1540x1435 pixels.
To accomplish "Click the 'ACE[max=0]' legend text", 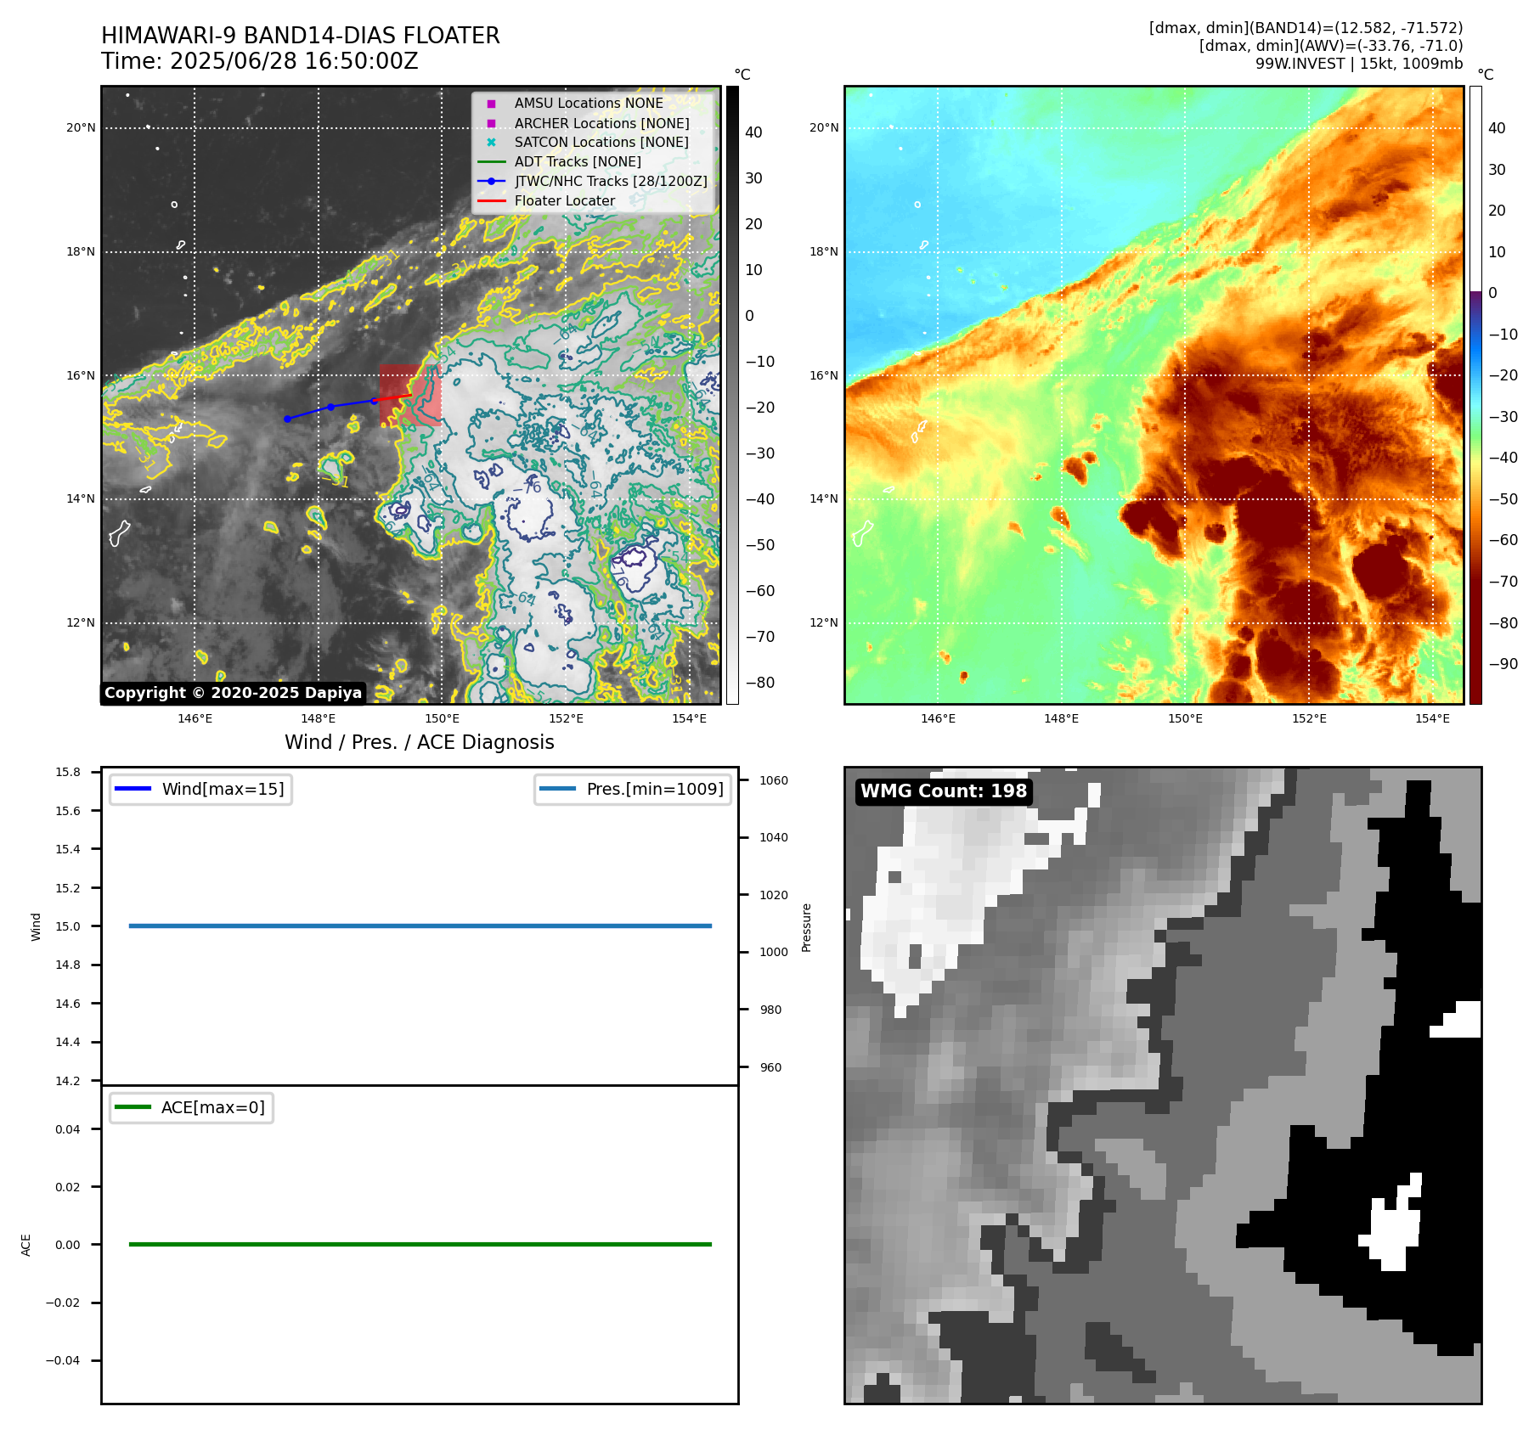I will [213, 1107].
